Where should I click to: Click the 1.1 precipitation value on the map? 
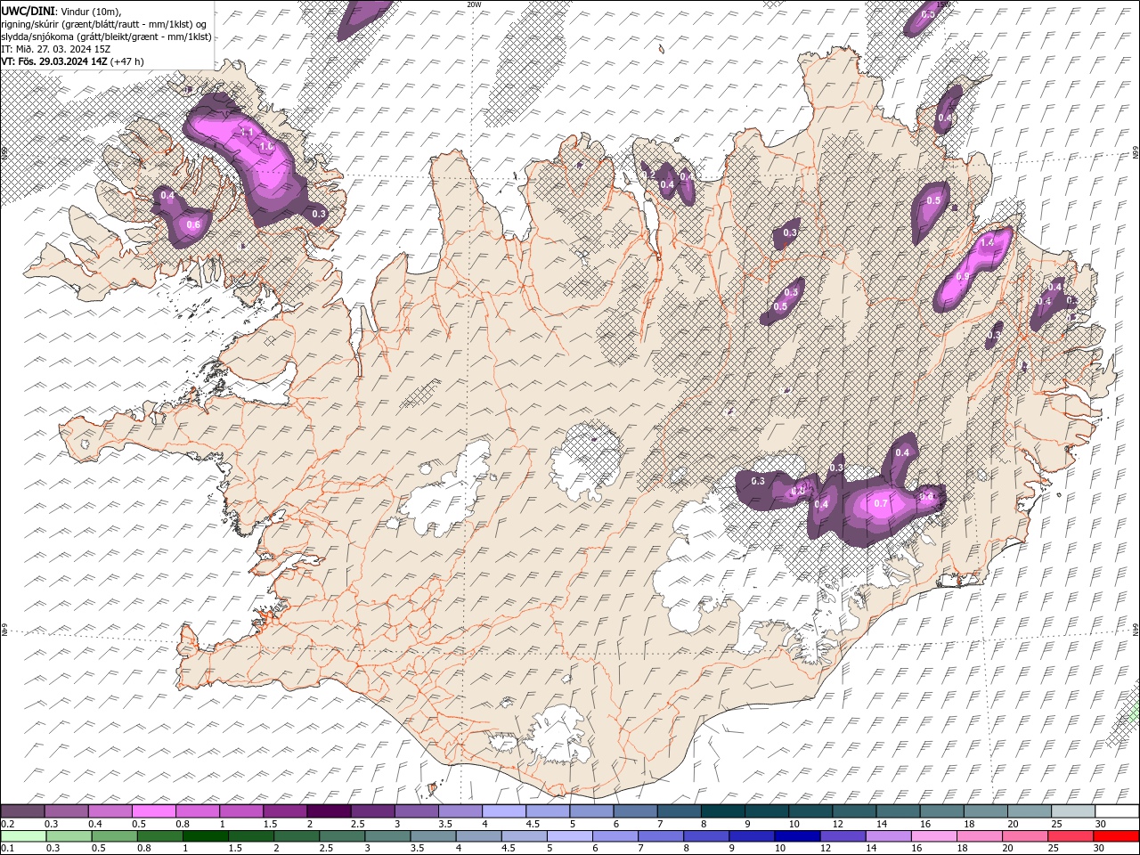[x=247, y=132]
